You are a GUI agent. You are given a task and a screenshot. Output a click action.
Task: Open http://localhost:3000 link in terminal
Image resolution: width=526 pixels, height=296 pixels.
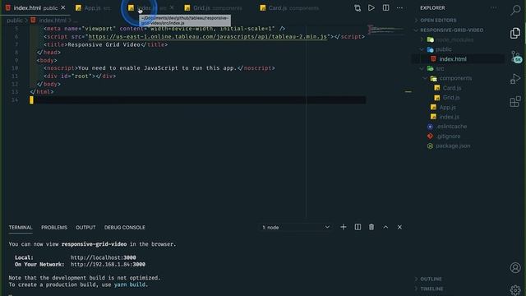[104, 257]
